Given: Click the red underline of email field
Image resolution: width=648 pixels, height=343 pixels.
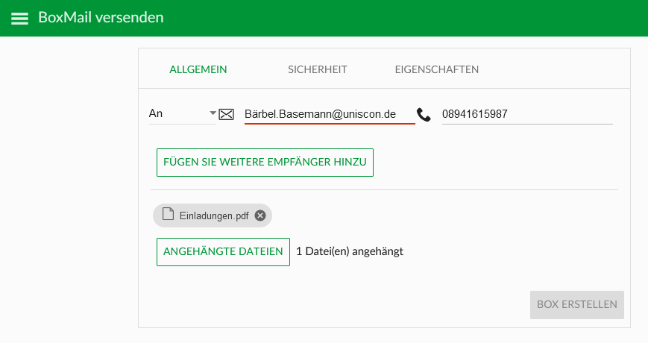Looking at the screenshot, I should [330, 123].
